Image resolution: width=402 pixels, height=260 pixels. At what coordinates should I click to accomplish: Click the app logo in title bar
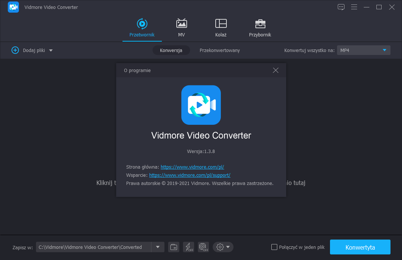13,7
